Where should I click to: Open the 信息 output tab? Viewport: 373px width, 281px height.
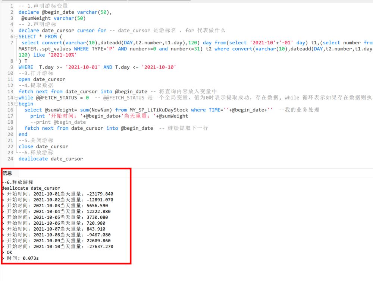pyautogui.click(x=7, y=173)
